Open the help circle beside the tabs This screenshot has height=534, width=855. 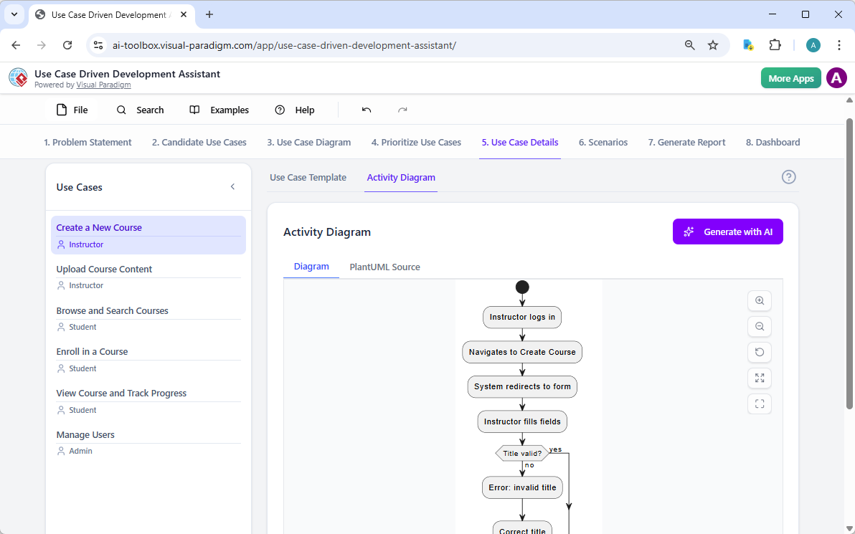tap(788, 177)
